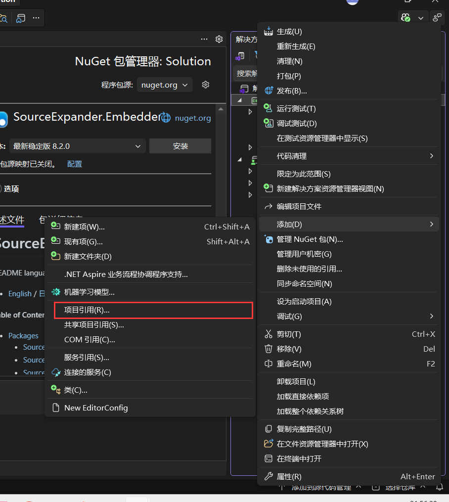Open the English README language link

tap(20, 294)
